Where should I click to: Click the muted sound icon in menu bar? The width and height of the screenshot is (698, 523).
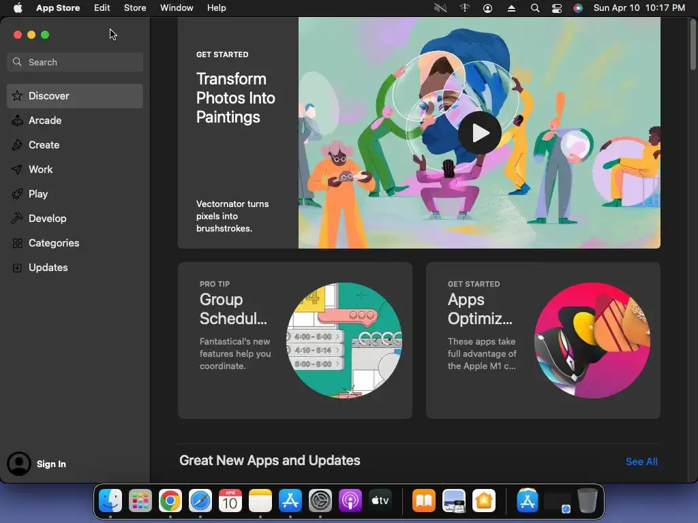(440, 8)
